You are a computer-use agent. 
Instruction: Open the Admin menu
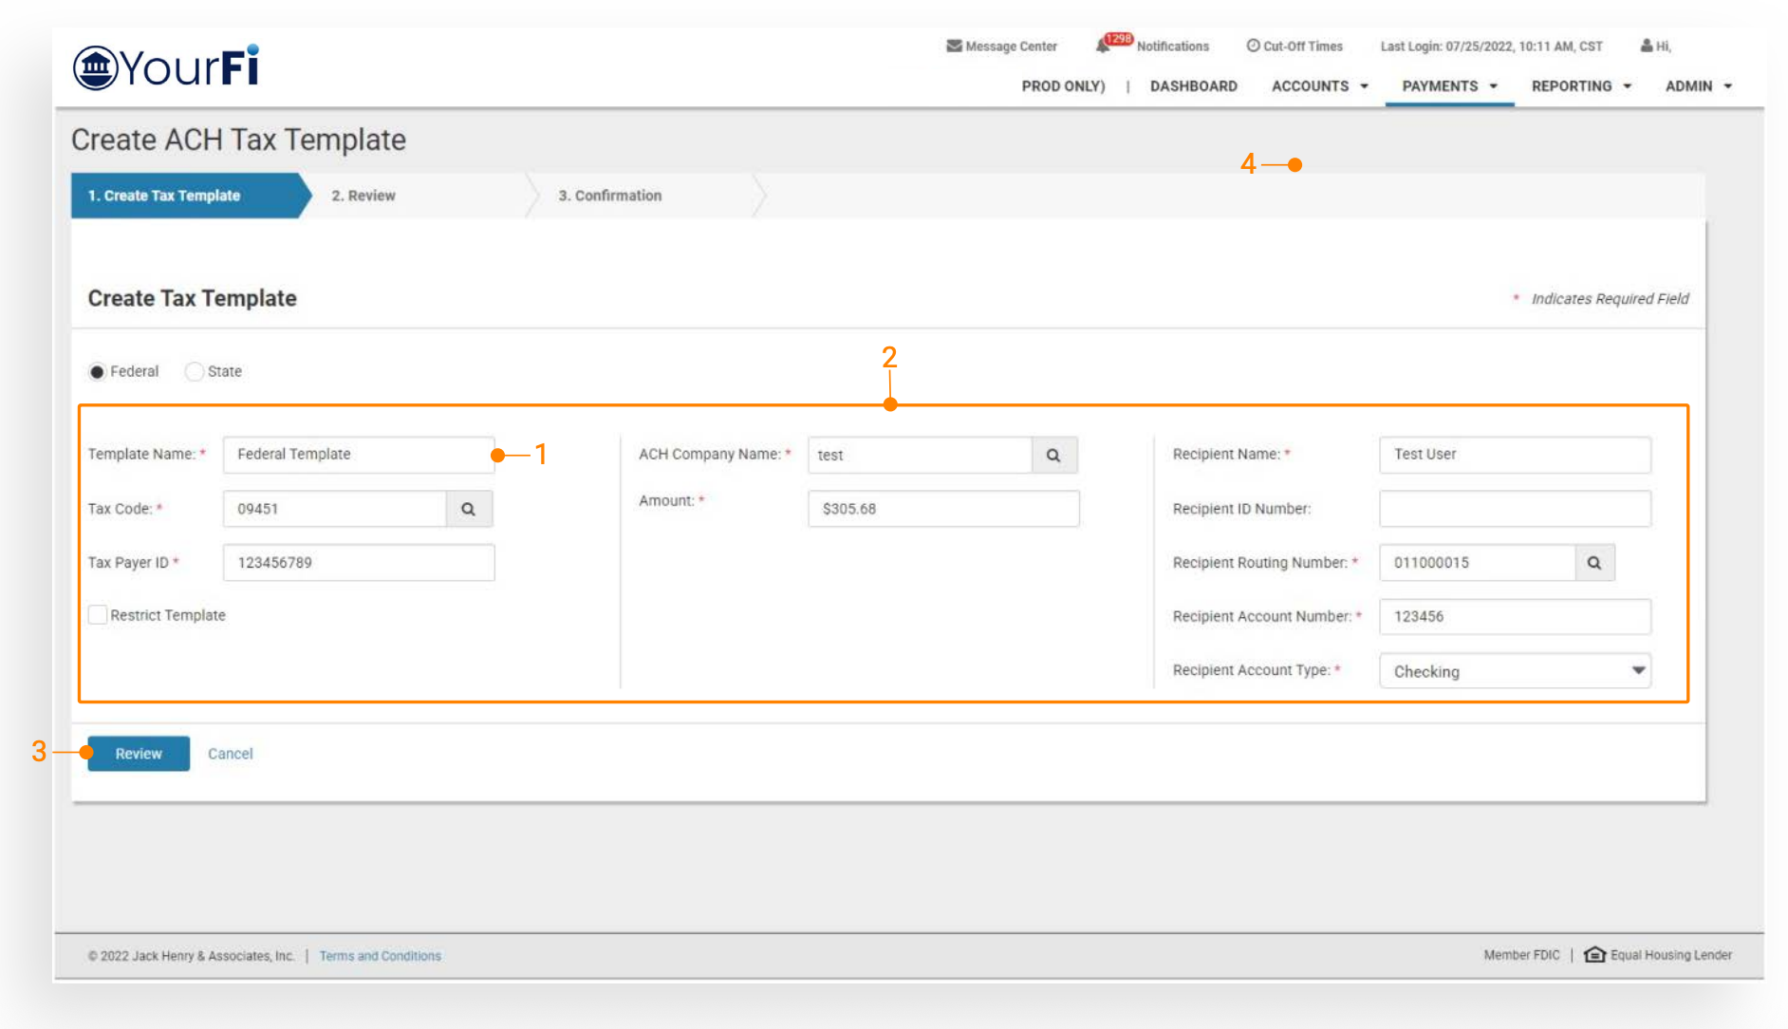[1698, 86]
